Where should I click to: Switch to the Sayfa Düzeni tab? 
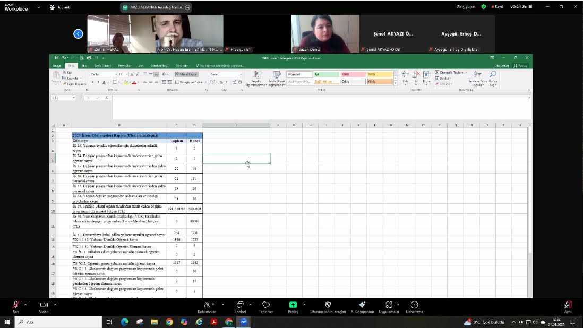pos(102,66)
